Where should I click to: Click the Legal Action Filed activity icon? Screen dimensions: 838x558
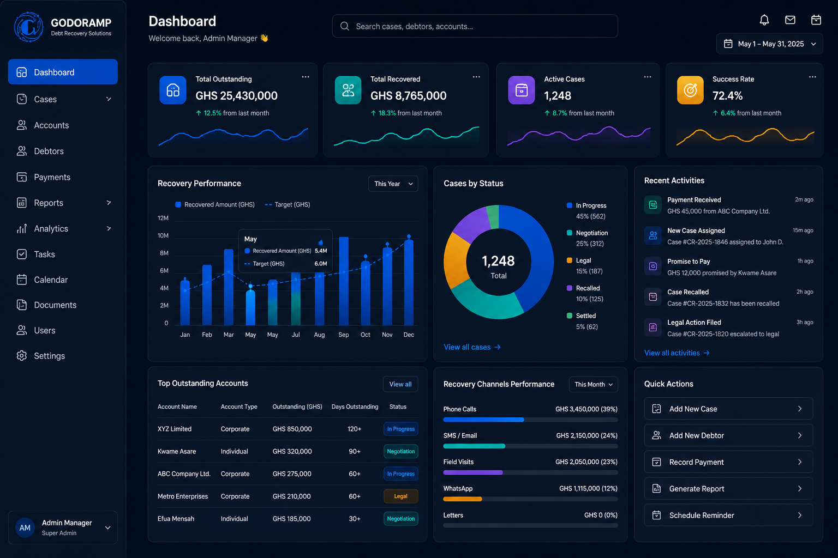coord(653,327)
